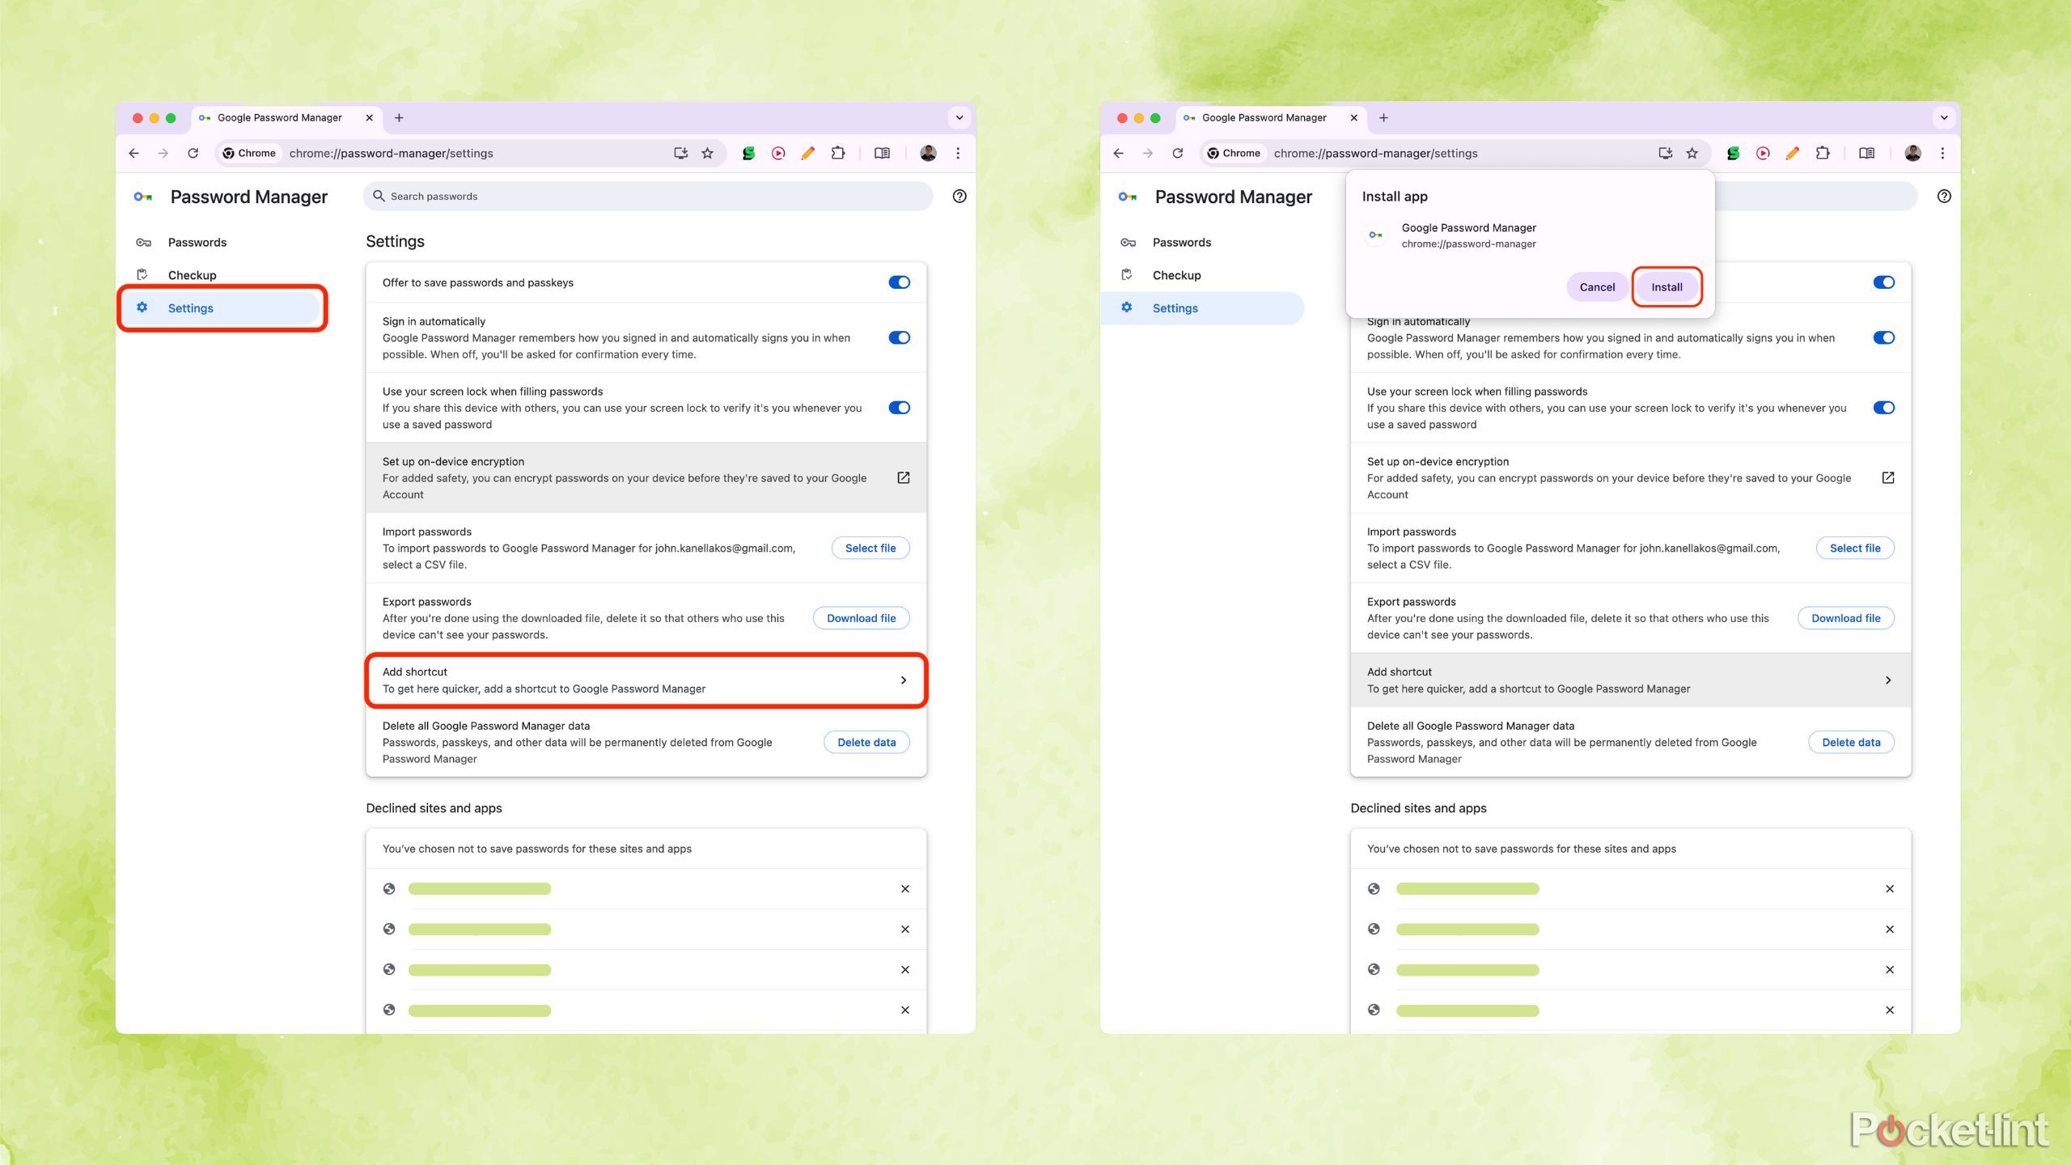Reload page in the right Chrome window
Viewport: 2071px width, 1165px height.
click(1177, 153)
